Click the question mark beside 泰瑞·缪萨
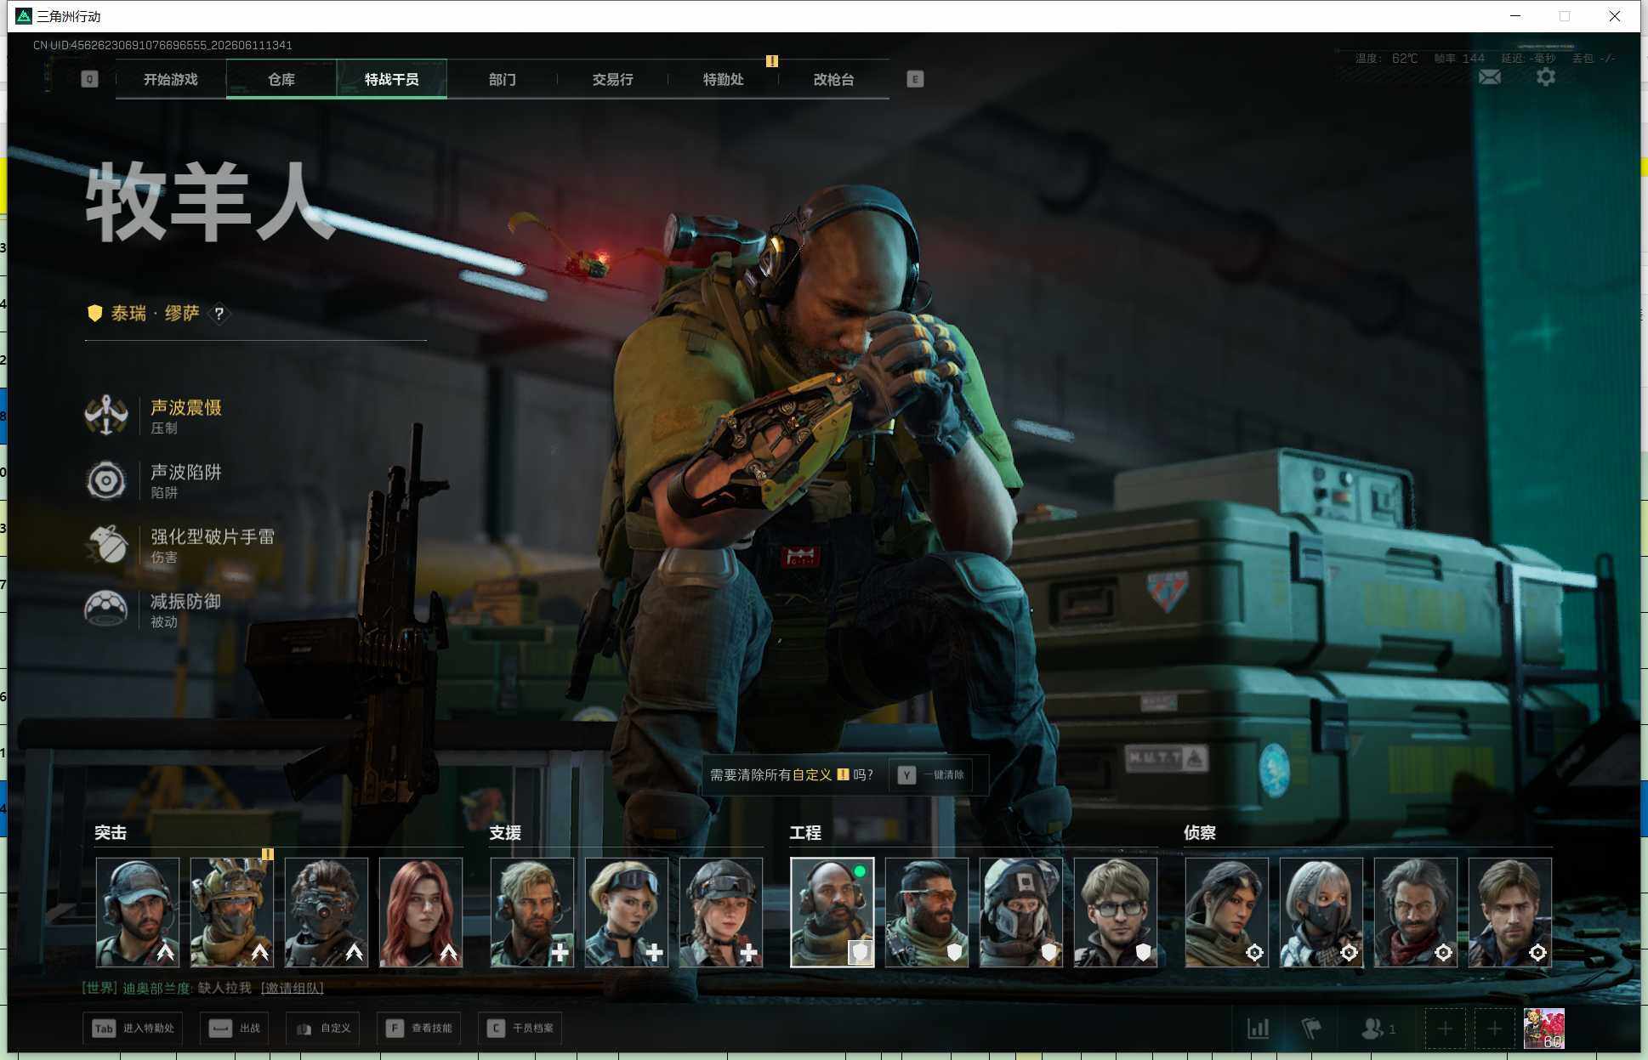Viewport: 1648px width, 1060px height. click(x=219, y=314)
